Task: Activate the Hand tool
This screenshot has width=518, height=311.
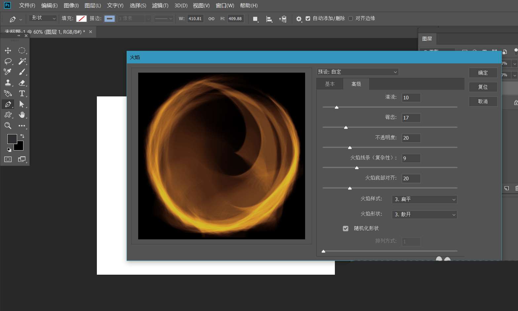Action: point(22,115)
